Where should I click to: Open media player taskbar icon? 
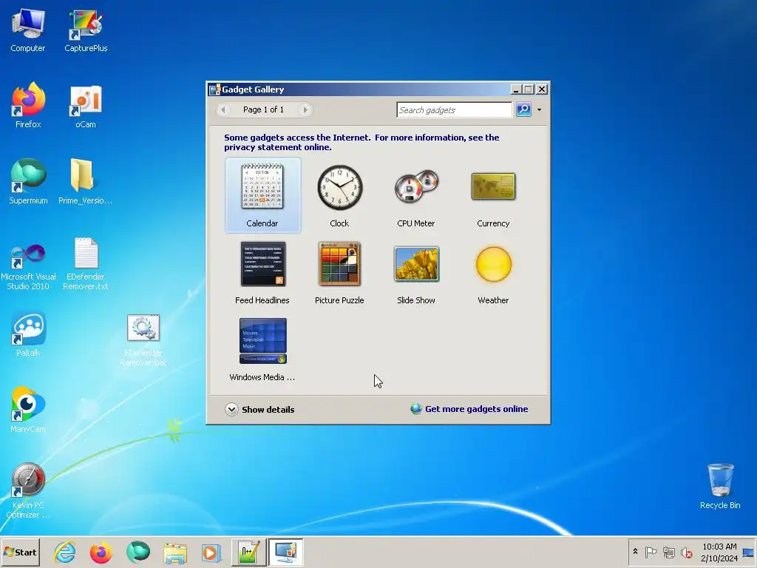point(211,552)
